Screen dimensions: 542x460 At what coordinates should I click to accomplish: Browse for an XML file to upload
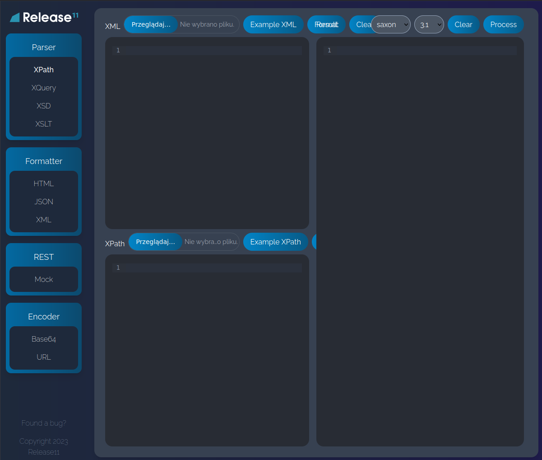pos(151,25)
